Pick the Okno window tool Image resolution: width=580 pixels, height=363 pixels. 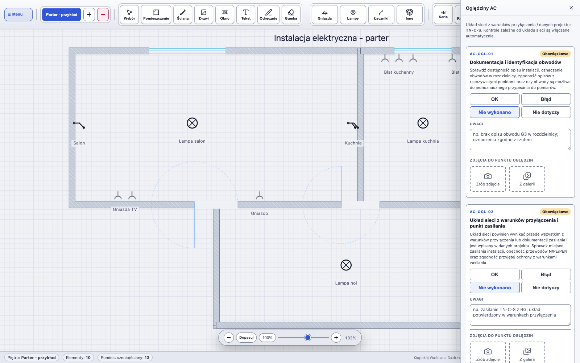[225, 15]
